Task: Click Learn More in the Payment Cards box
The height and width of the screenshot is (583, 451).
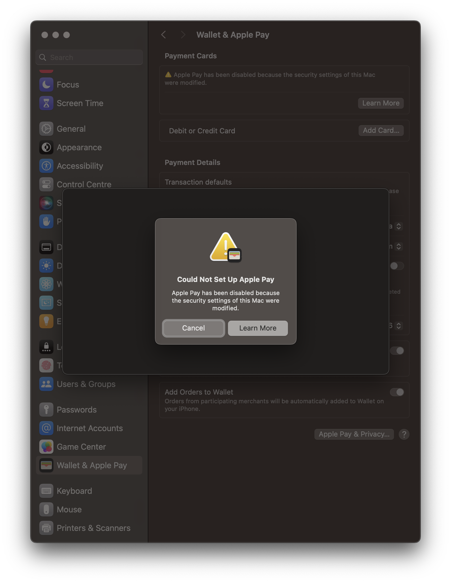Action: click(x=381, y=103)
